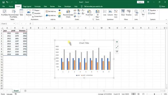Collapse the ribbon

pos(166,20)
